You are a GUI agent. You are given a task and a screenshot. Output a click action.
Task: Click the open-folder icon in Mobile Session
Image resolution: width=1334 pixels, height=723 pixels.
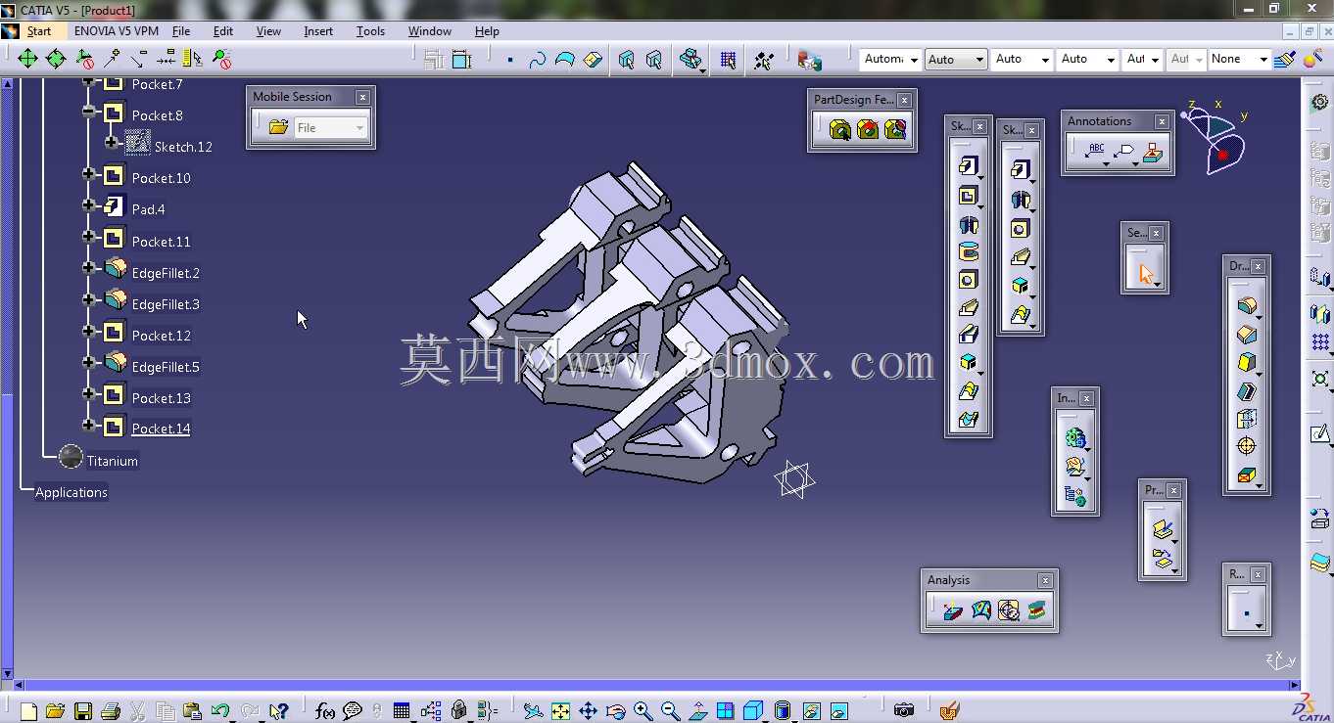(278, 127)
